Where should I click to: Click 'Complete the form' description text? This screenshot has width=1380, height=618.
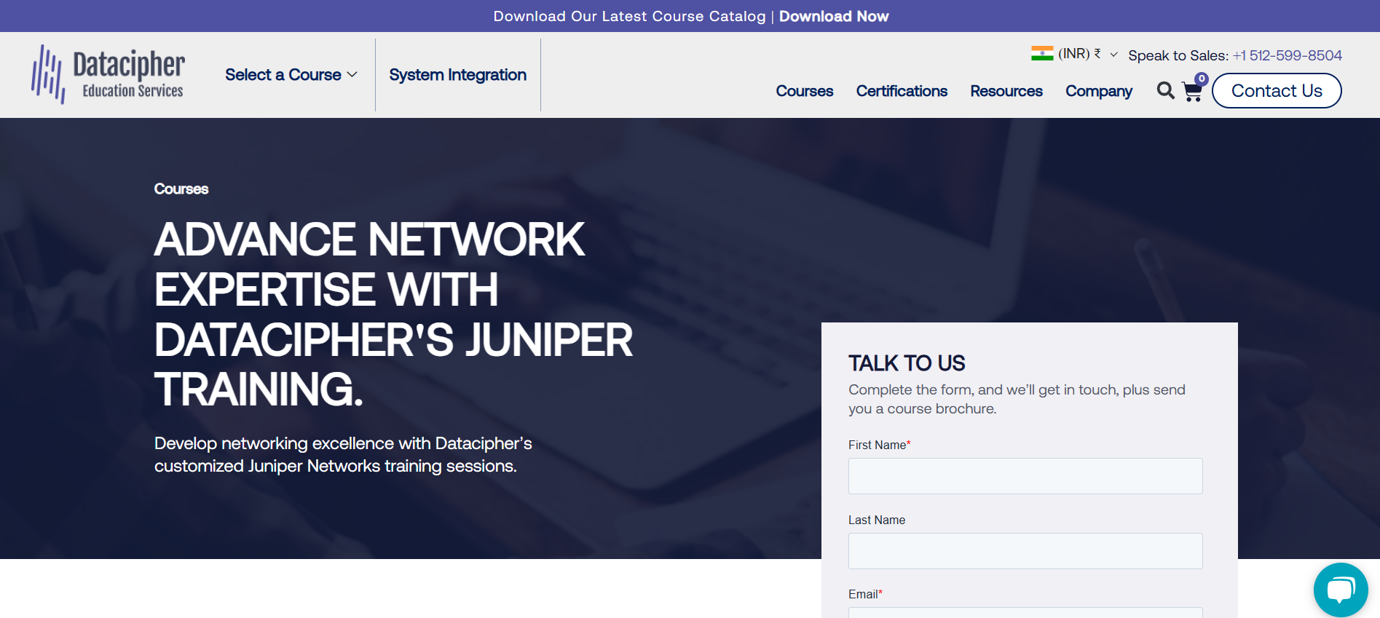tap(1017, 399)
